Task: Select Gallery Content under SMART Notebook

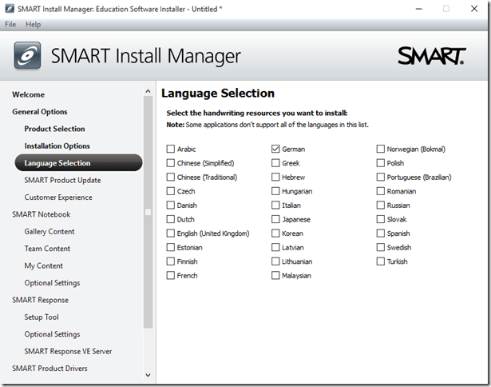Action: click(49, 231)
